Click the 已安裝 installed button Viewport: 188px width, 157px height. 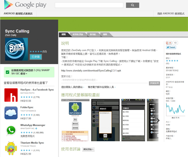tap(36, 57)
